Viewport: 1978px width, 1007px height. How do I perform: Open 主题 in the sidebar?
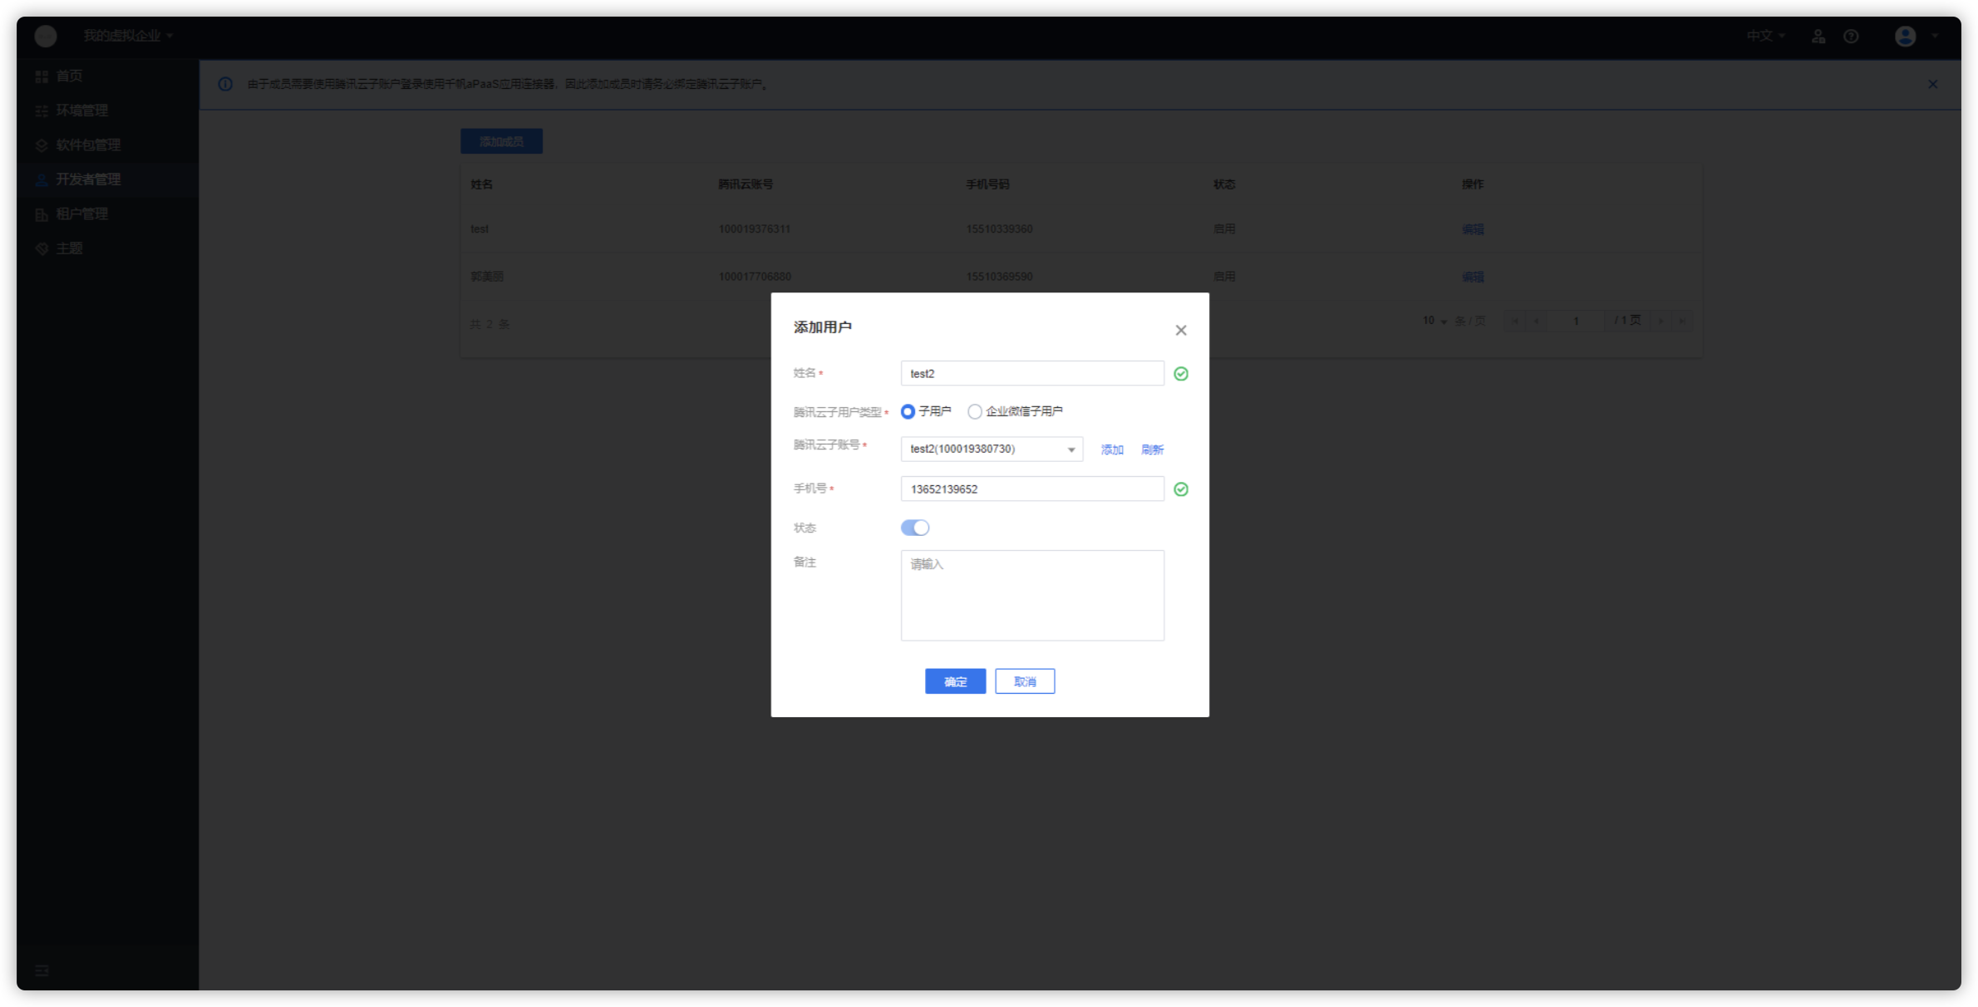click(x=107, y=248)
